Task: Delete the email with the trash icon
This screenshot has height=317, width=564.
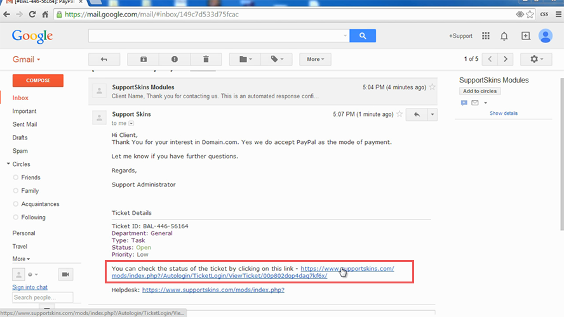Action: tap(206, 59)
